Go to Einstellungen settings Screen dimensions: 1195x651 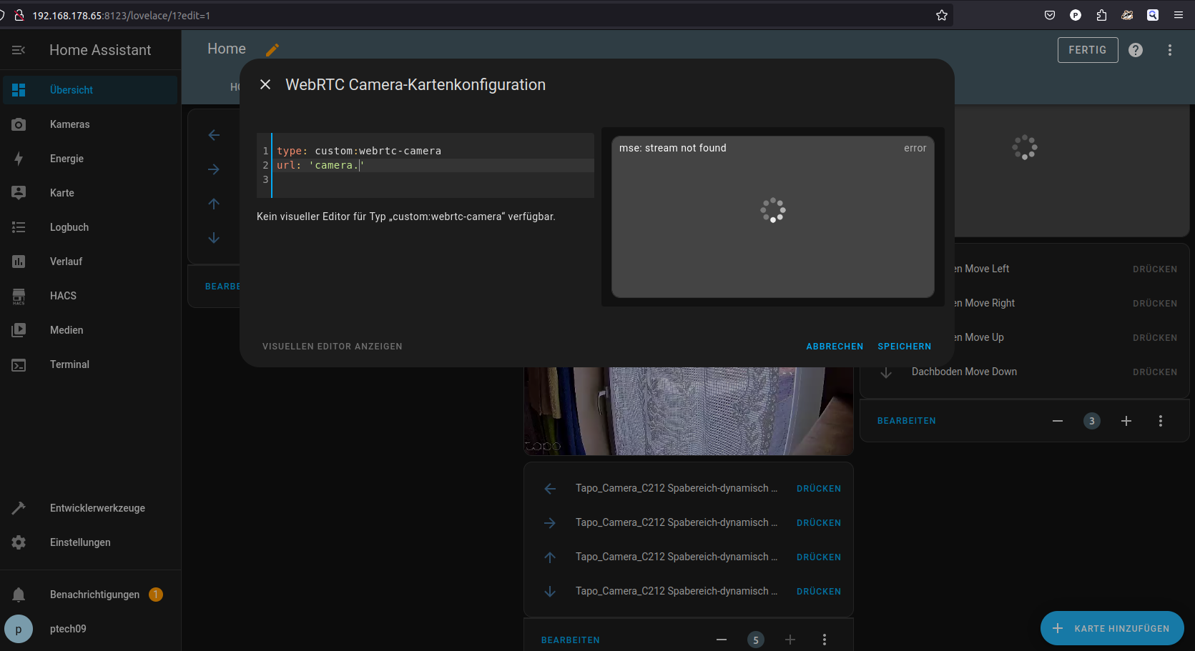(x=80, y=542)
